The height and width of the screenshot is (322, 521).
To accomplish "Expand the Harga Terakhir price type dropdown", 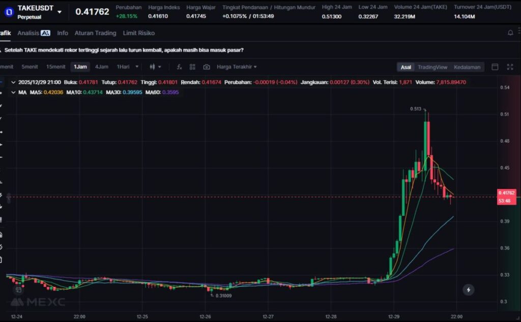I will pyautogui.click(x=237, y=67).
